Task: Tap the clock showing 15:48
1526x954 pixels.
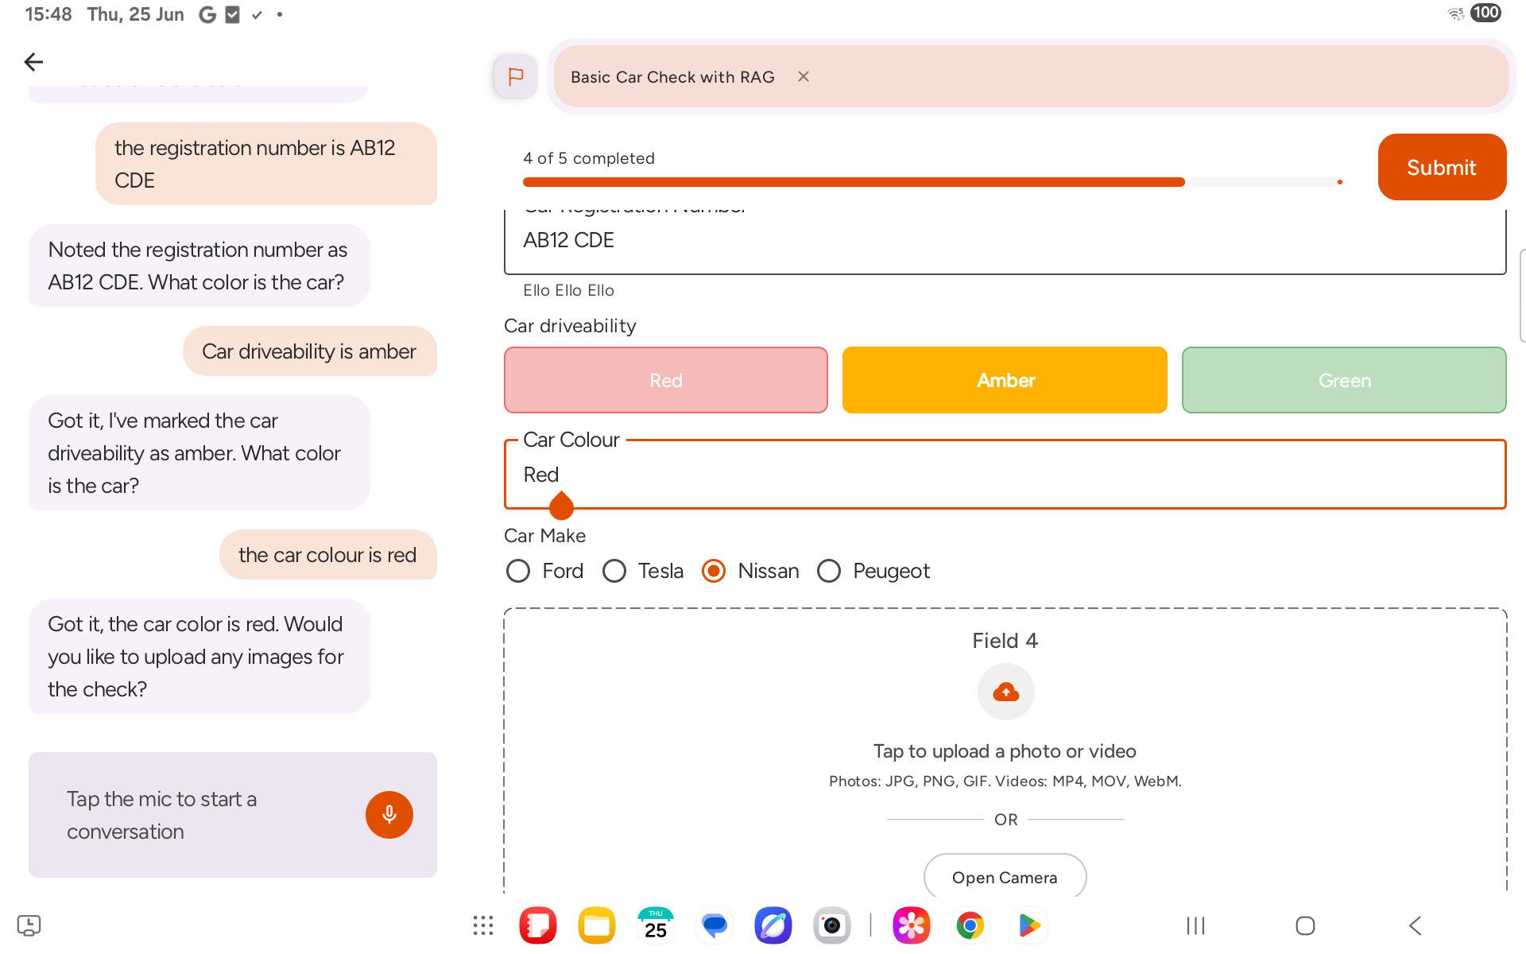Action: (48, 14)
